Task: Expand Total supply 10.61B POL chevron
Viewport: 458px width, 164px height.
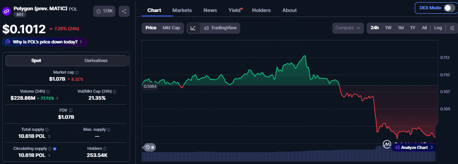Action: 49,136
